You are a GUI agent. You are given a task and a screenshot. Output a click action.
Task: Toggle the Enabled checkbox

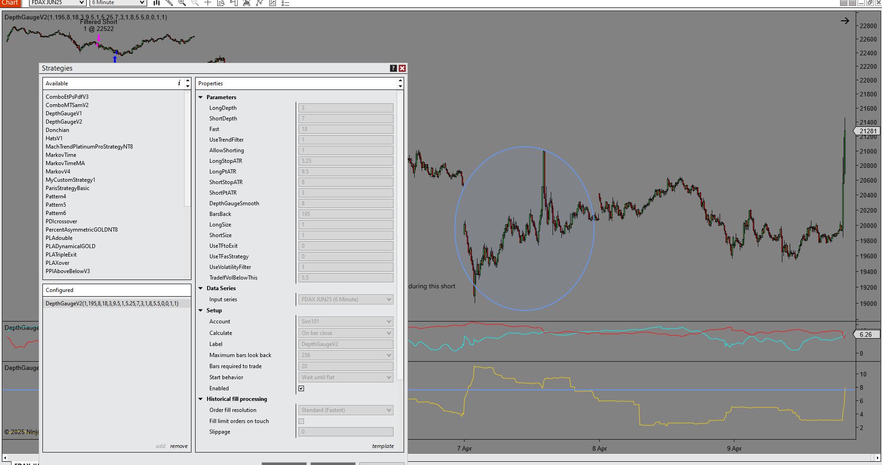(301, 388)
